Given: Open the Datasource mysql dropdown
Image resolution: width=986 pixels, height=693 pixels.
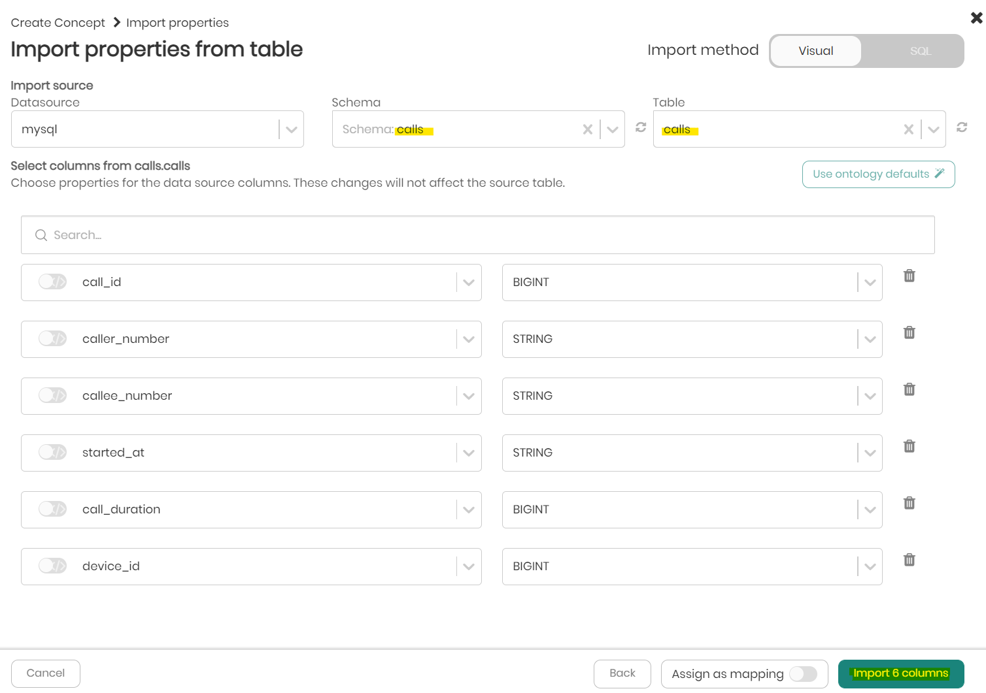Looking at the screenshot, I should point(291,129).
